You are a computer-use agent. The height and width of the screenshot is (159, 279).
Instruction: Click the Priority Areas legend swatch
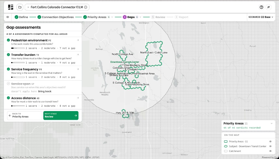click(x=226, y=142)
